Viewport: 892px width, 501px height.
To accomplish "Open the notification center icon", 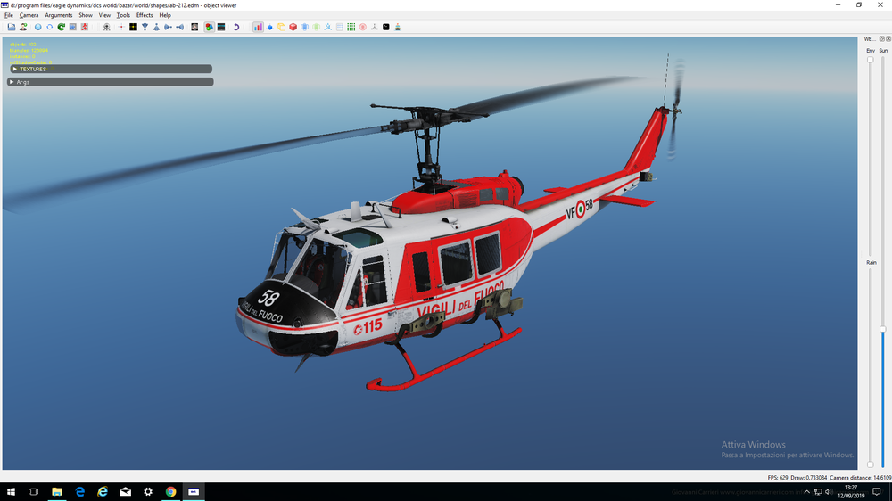I will (877, 492).
